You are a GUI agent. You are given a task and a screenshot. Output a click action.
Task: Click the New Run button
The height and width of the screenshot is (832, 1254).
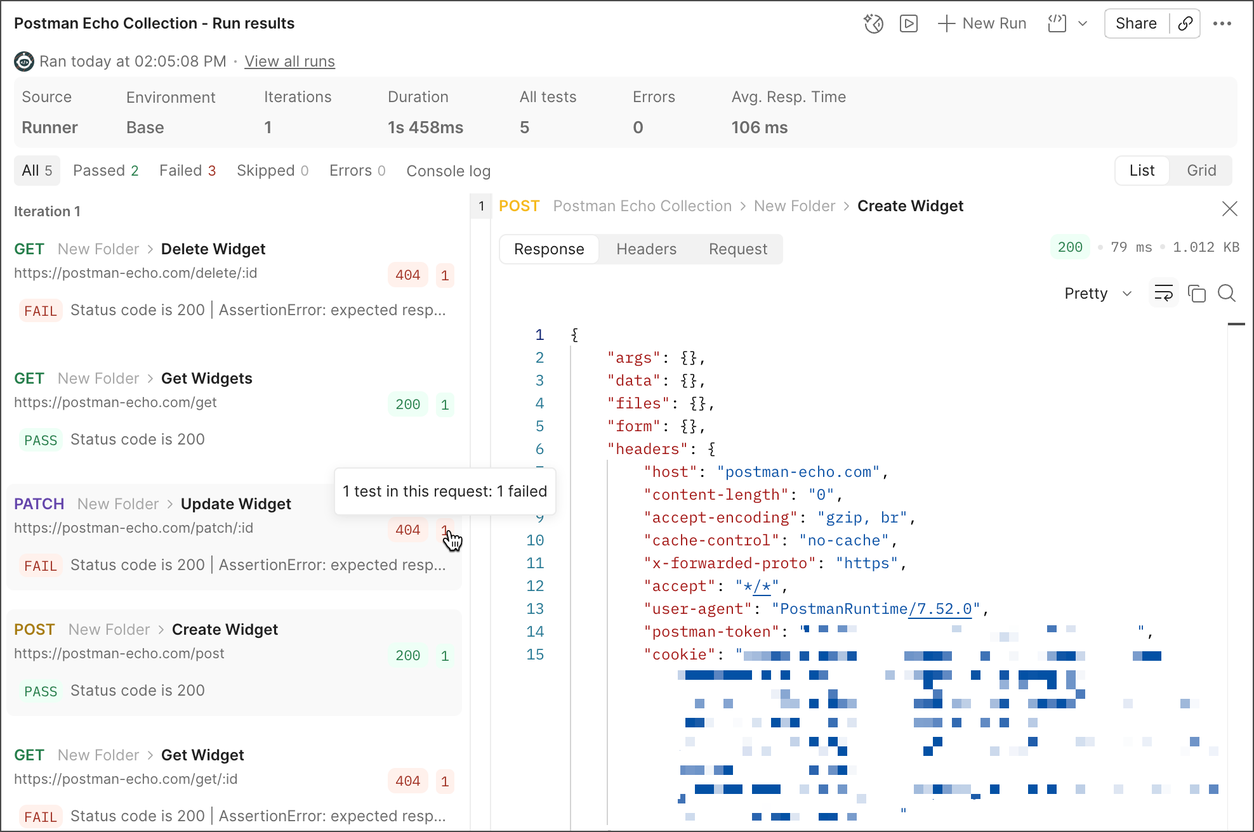(982, 23)
